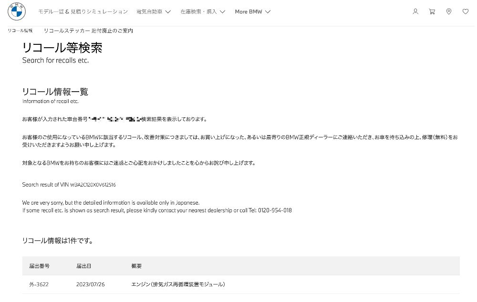The height and width of the screenshot is (302, 477).
Task: Click the 概要 column header
Action: click(x=136, y=266)
